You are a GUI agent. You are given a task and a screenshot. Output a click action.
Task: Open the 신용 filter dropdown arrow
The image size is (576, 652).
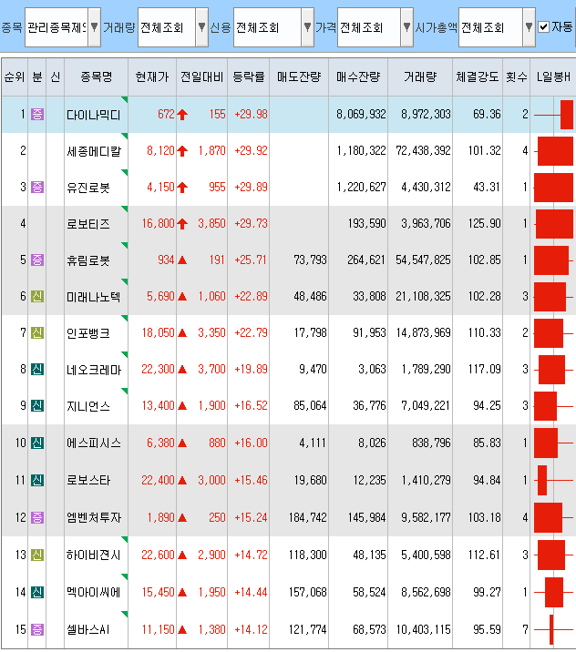(x=307, y=27)
